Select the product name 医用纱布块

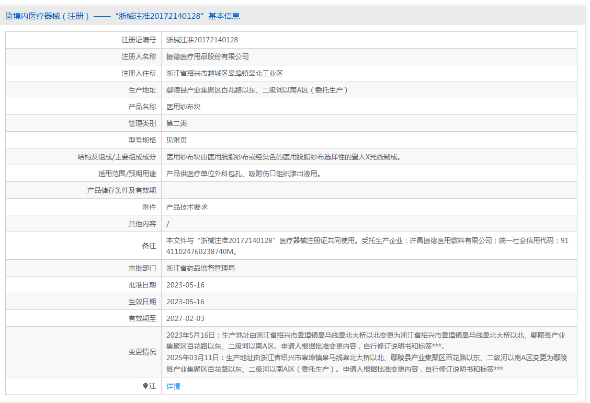tap(183, 107)
